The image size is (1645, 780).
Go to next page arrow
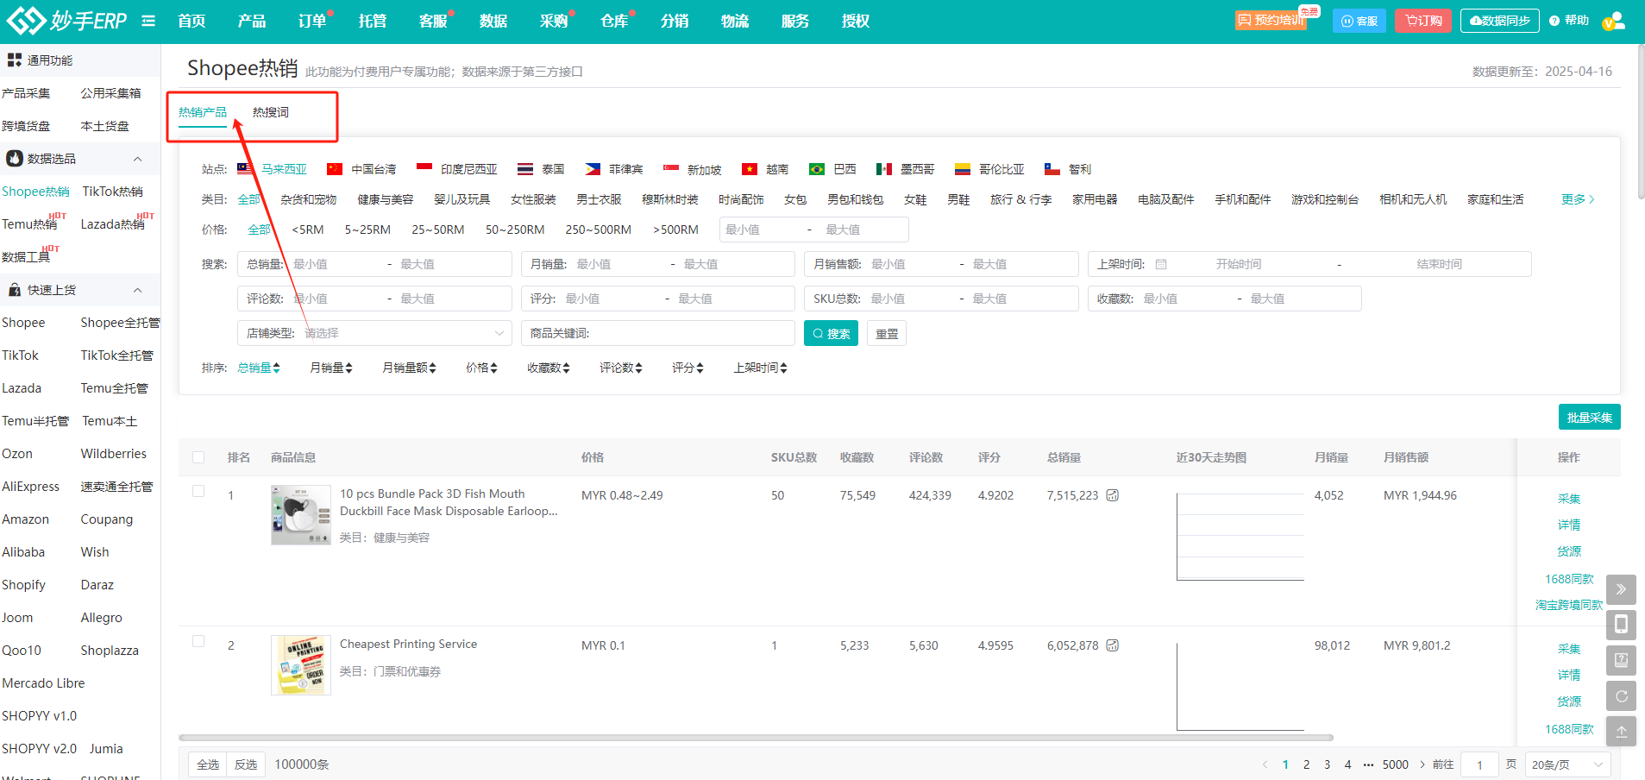pyautogui.click(x=1422, y=764)
